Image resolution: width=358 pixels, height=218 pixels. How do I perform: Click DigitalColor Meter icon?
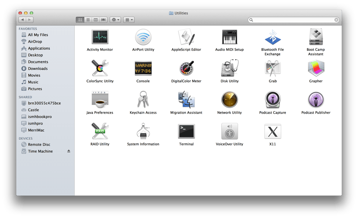pos(186,68)
